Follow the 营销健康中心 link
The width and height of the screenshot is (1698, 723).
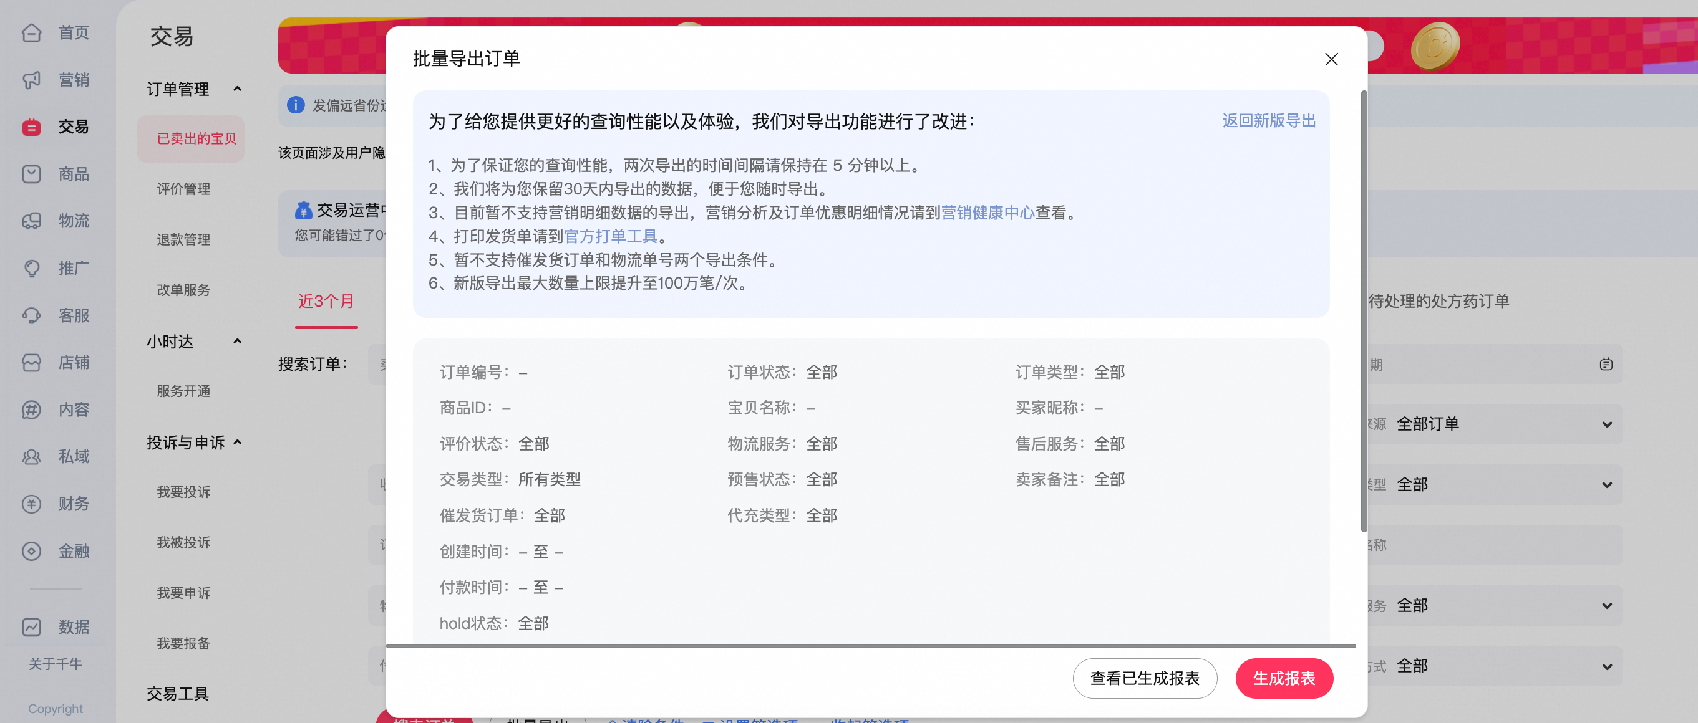click(x=987, y=213)
